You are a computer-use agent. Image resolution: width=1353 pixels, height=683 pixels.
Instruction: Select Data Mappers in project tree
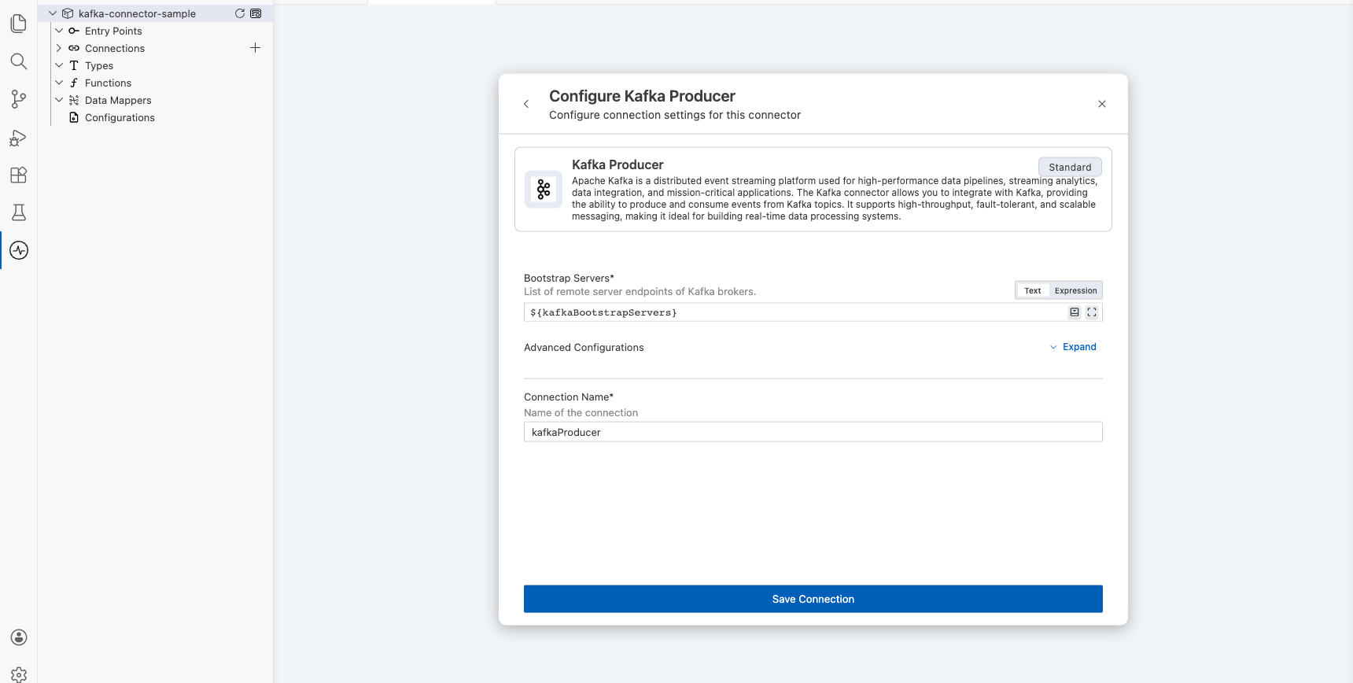pos(118,100)
